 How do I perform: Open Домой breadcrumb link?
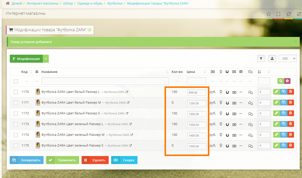(x=17, y=3)
